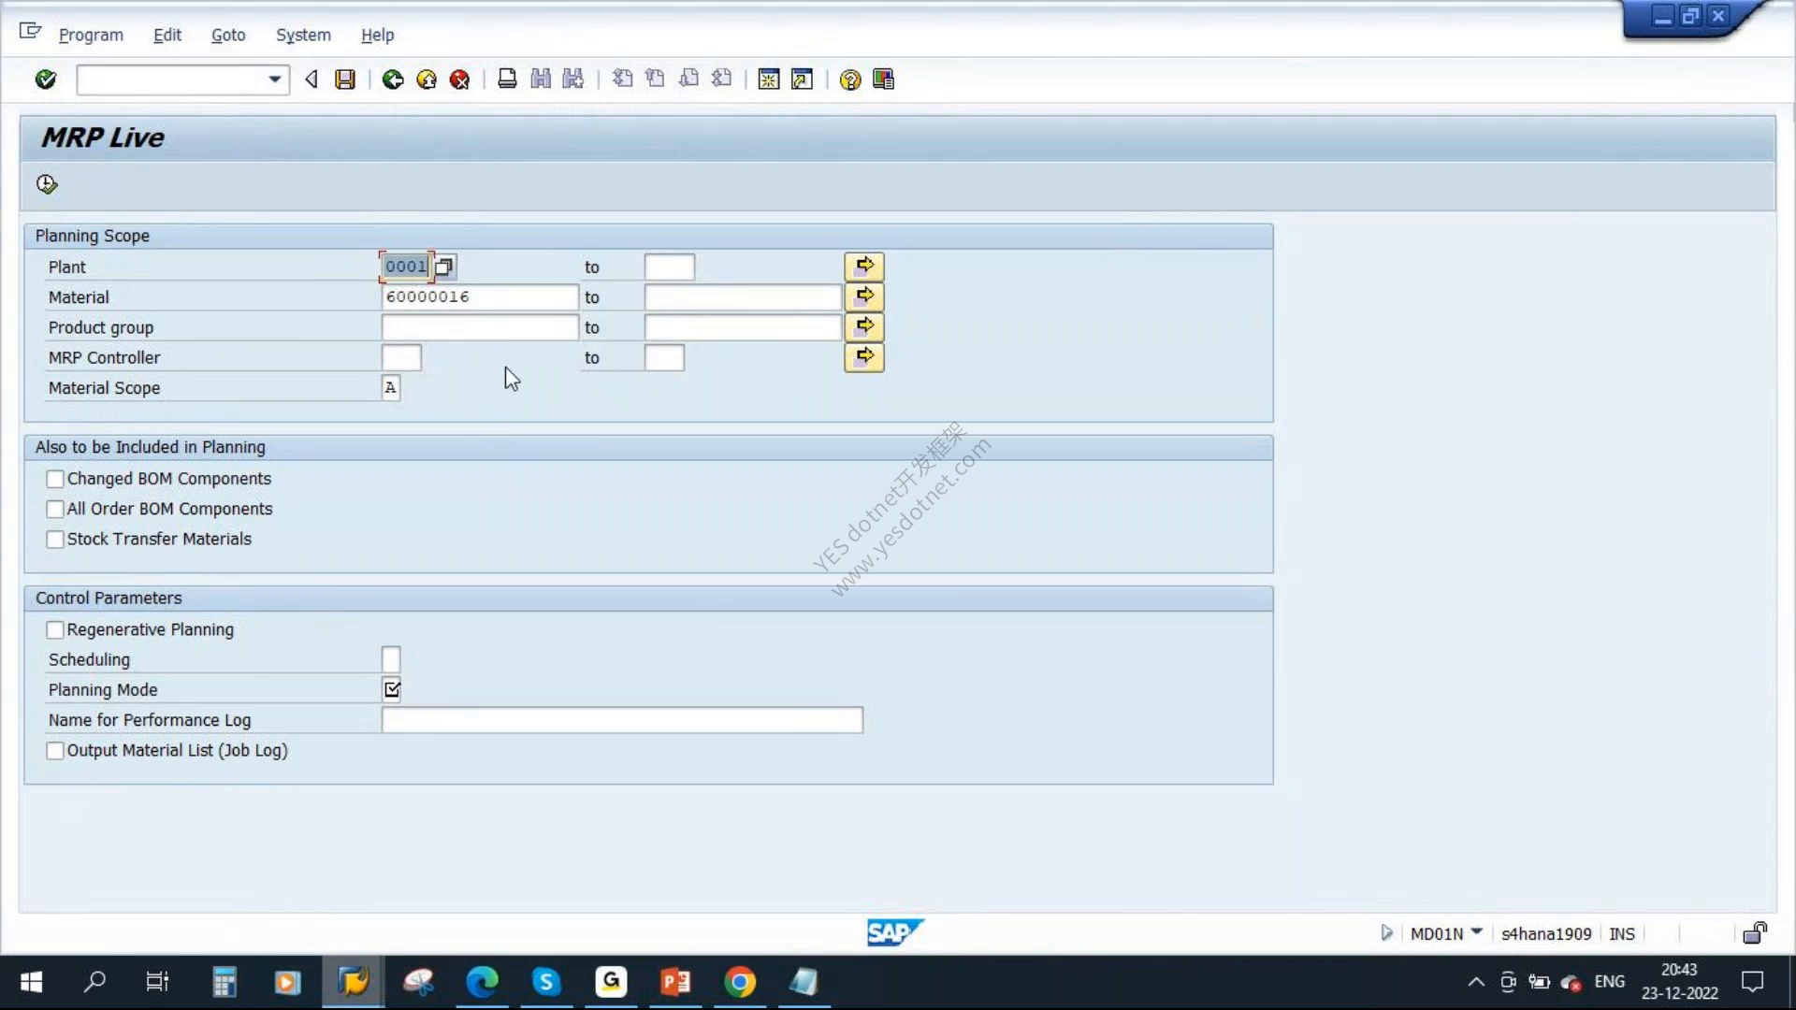Open multiple selection for MRP Controller
This screenshot has width=1796, height=1010.
point(863,356)
